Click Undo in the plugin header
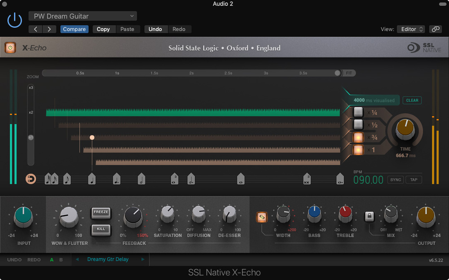449x280 pixels. [155, 29]
